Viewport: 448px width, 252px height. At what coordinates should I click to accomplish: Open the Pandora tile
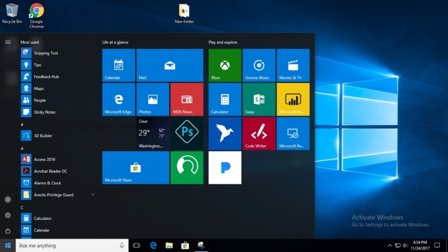click(225, 168)
